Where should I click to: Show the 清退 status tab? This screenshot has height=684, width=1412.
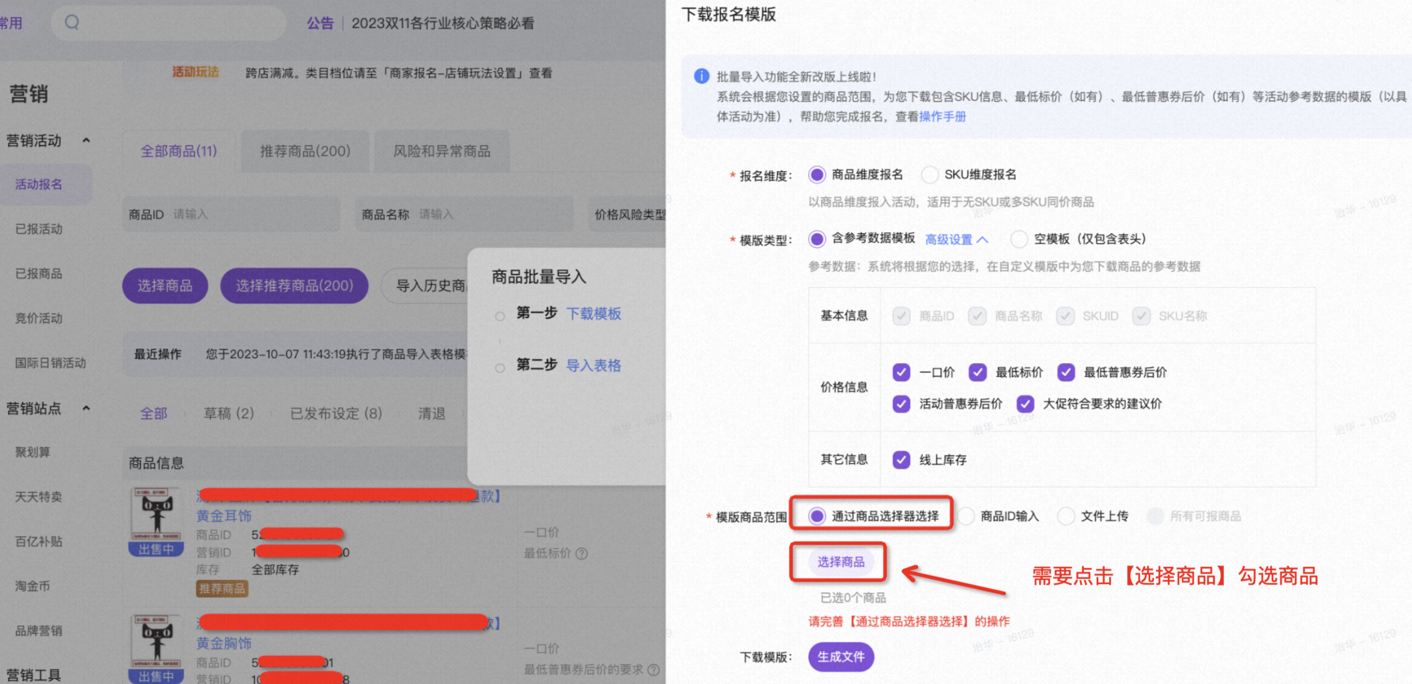coord(432,413)
